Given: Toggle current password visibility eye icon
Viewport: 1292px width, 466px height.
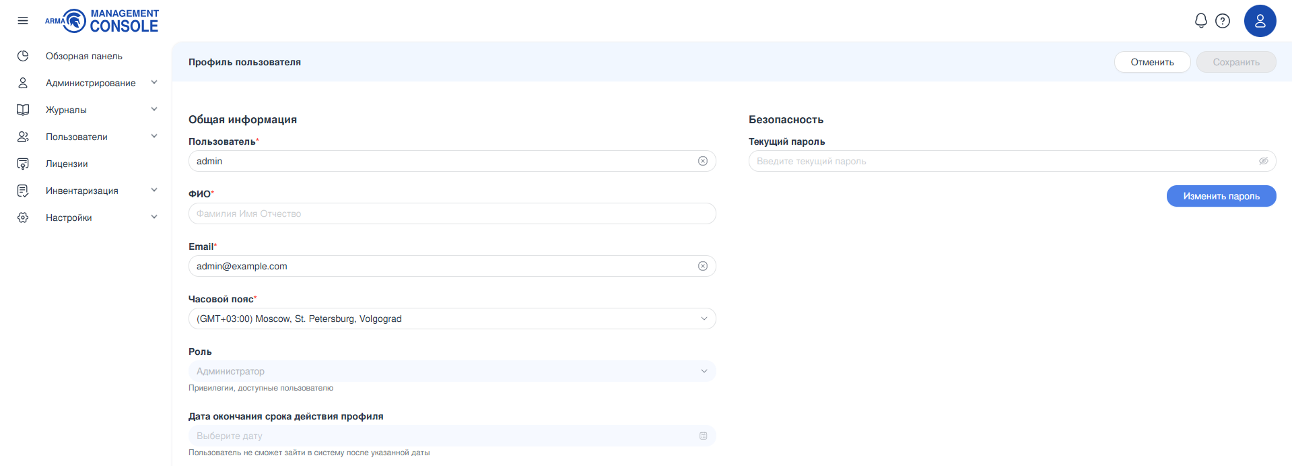Looking at the screenshot, I should pyautogui.click(x=1263, y=161).
